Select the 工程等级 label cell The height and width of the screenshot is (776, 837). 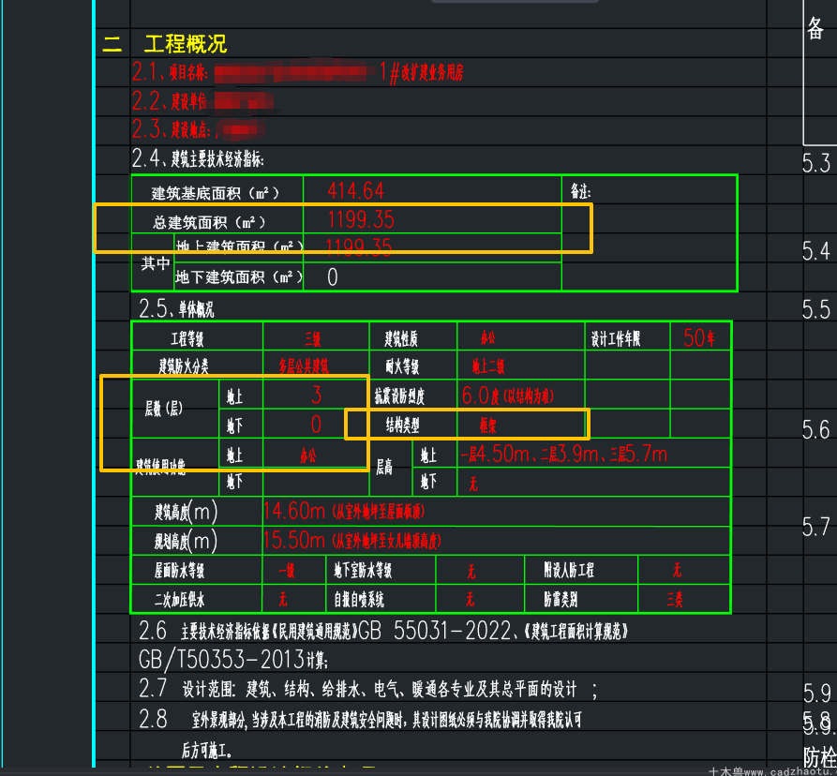click(198, 337)
